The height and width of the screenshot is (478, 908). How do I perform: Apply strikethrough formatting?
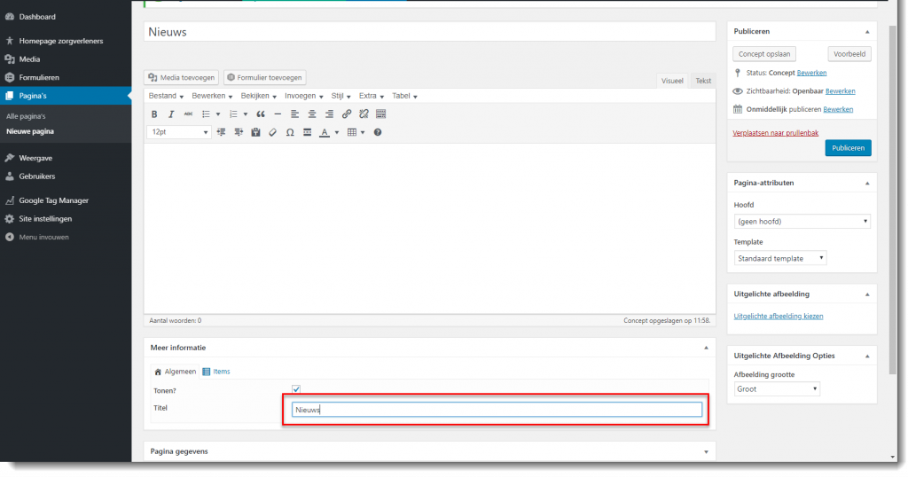(188, 114)
